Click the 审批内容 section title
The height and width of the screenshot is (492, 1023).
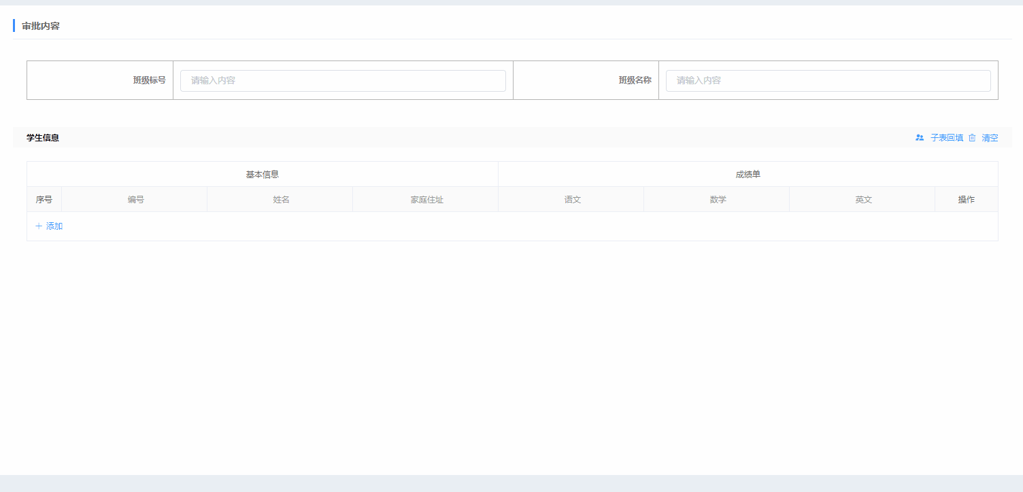(x=41, y=26)
